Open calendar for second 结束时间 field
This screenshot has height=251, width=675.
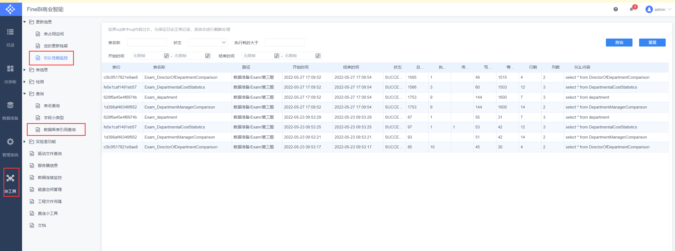click(318, 56)
